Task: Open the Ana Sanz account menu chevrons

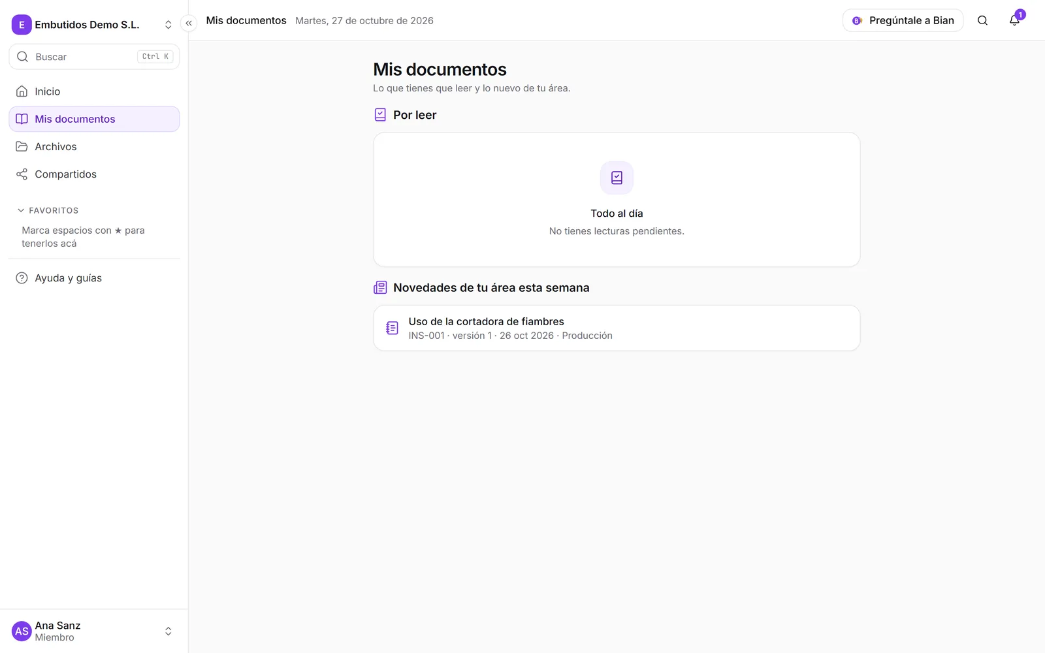Action: coord(168,631)
